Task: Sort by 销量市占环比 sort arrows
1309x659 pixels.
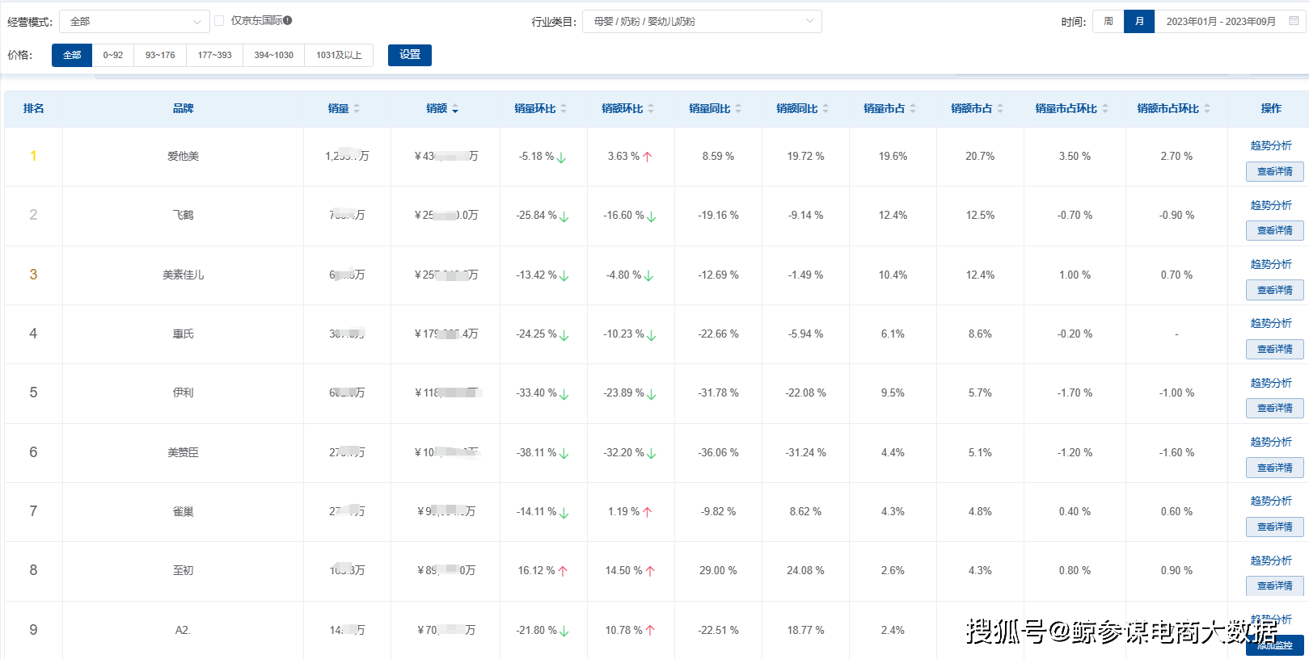Action: tap(1105, 109)
